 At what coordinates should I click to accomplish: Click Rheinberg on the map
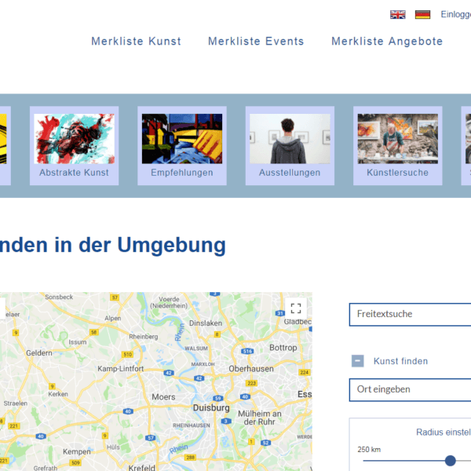point(144,337)
